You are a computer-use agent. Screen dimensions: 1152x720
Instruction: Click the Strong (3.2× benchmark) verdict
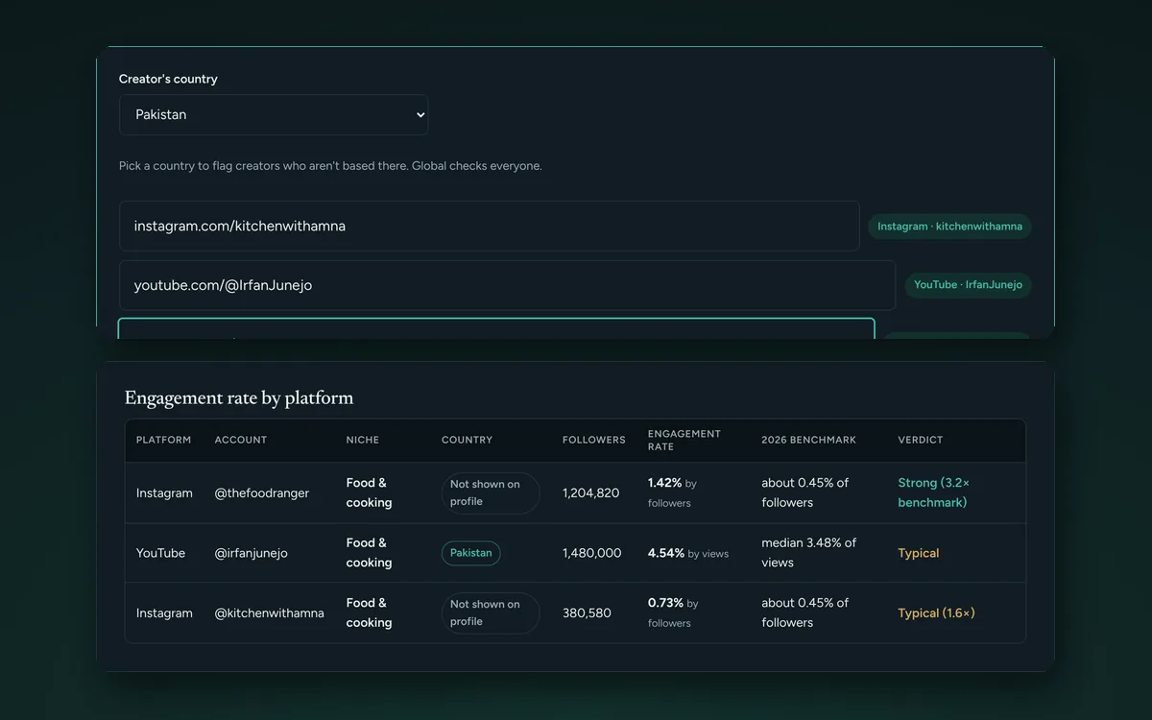click(934, 492)
